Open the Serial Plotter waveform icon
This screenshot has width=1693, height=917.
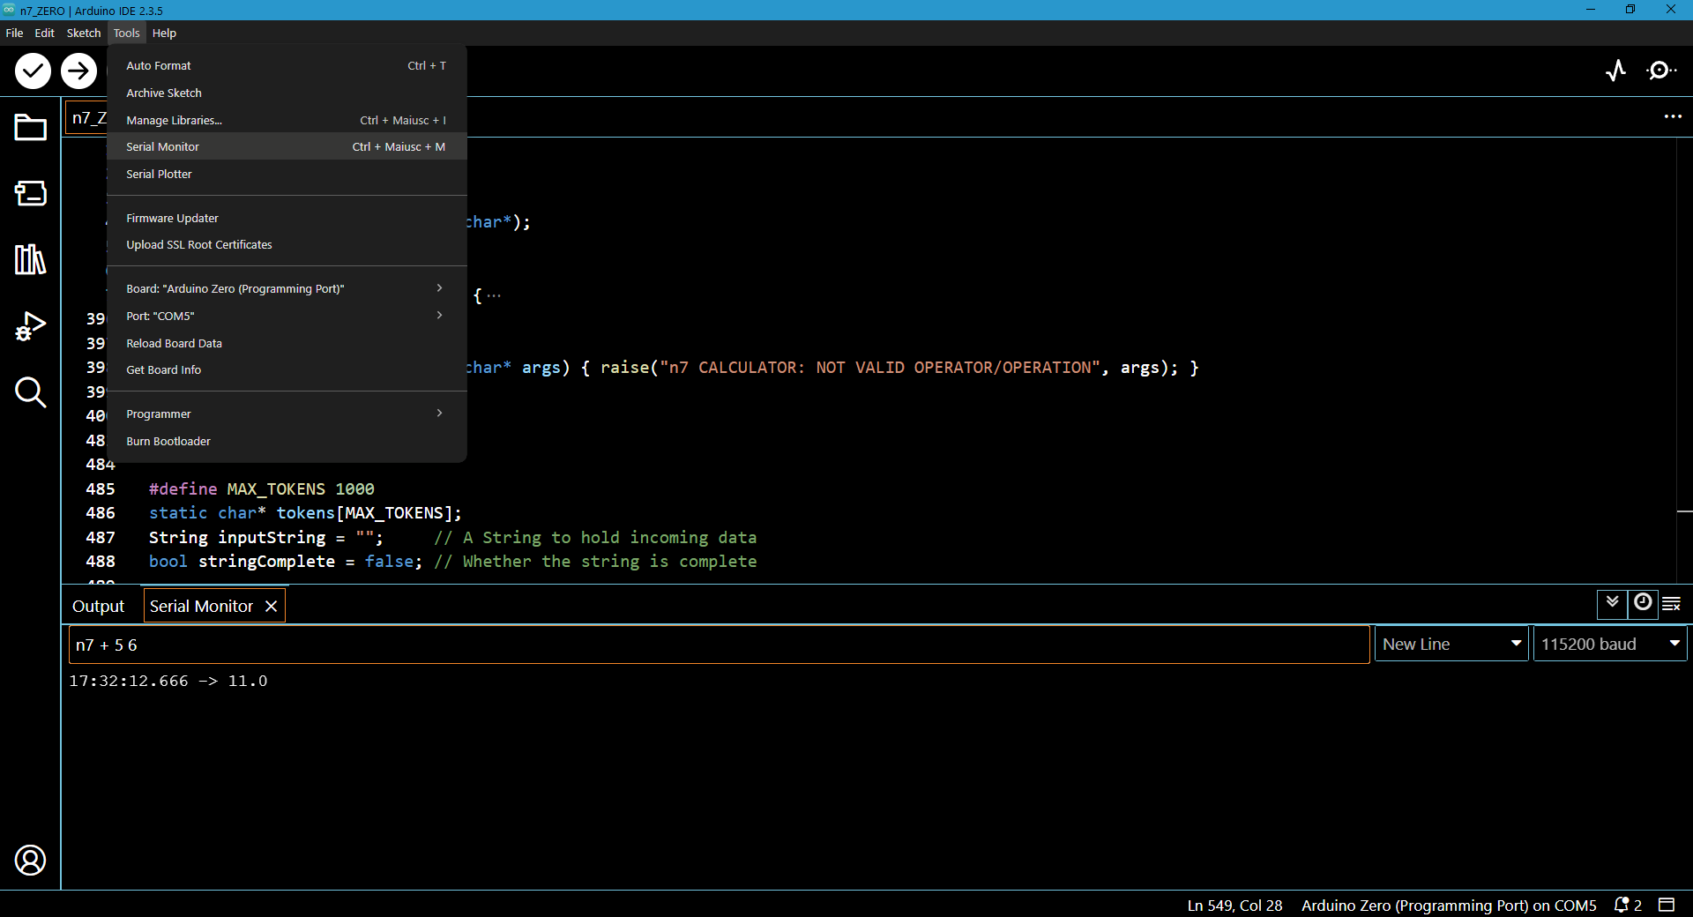[x=1615, y=71]
